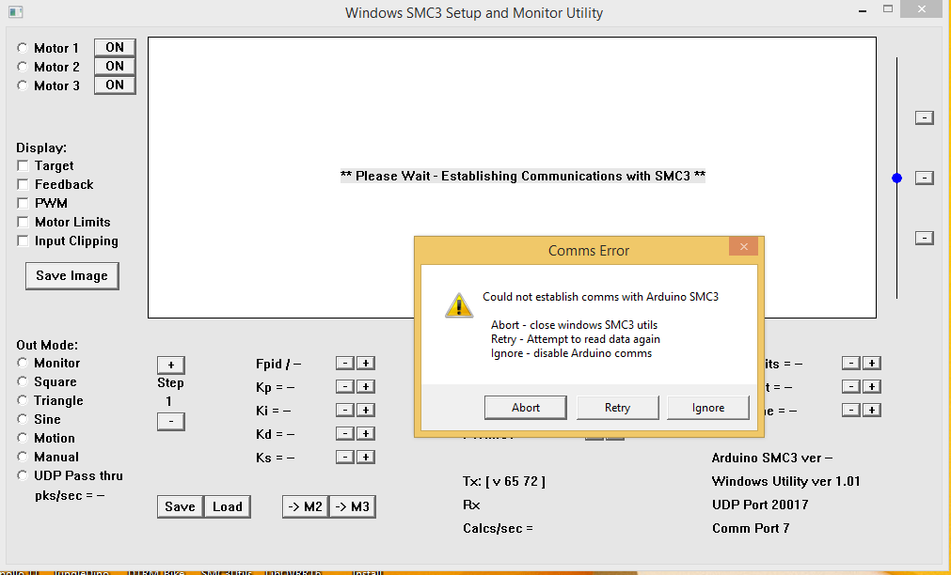951x575 pixels.
Task: Increase Kp with its plus button
Action: pyautogui.click(x=366, y=386)
